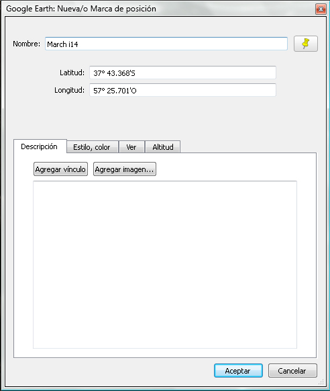Close the placemark dialog window
This screenshot has width=330, height=391.
click(x=321, y=9)
